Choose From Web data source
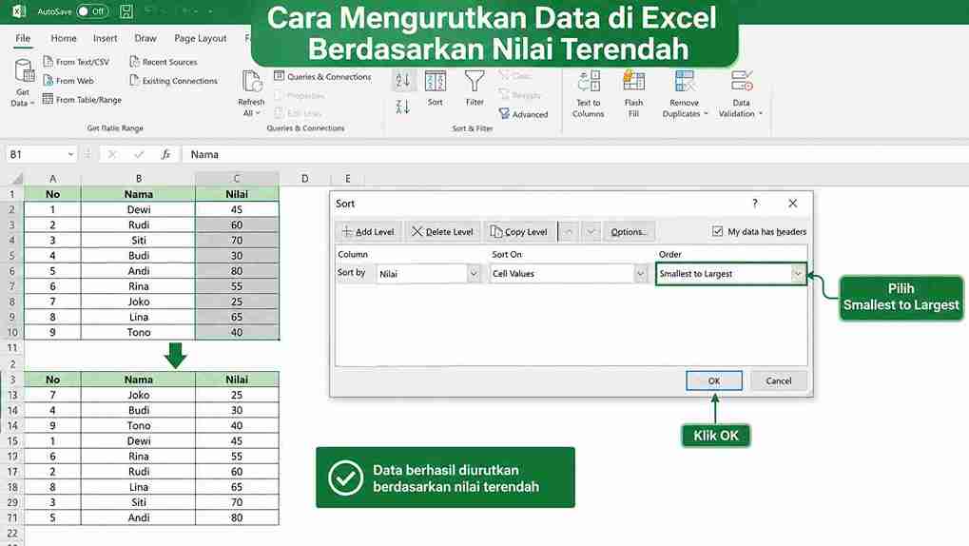 coord(68,81)
